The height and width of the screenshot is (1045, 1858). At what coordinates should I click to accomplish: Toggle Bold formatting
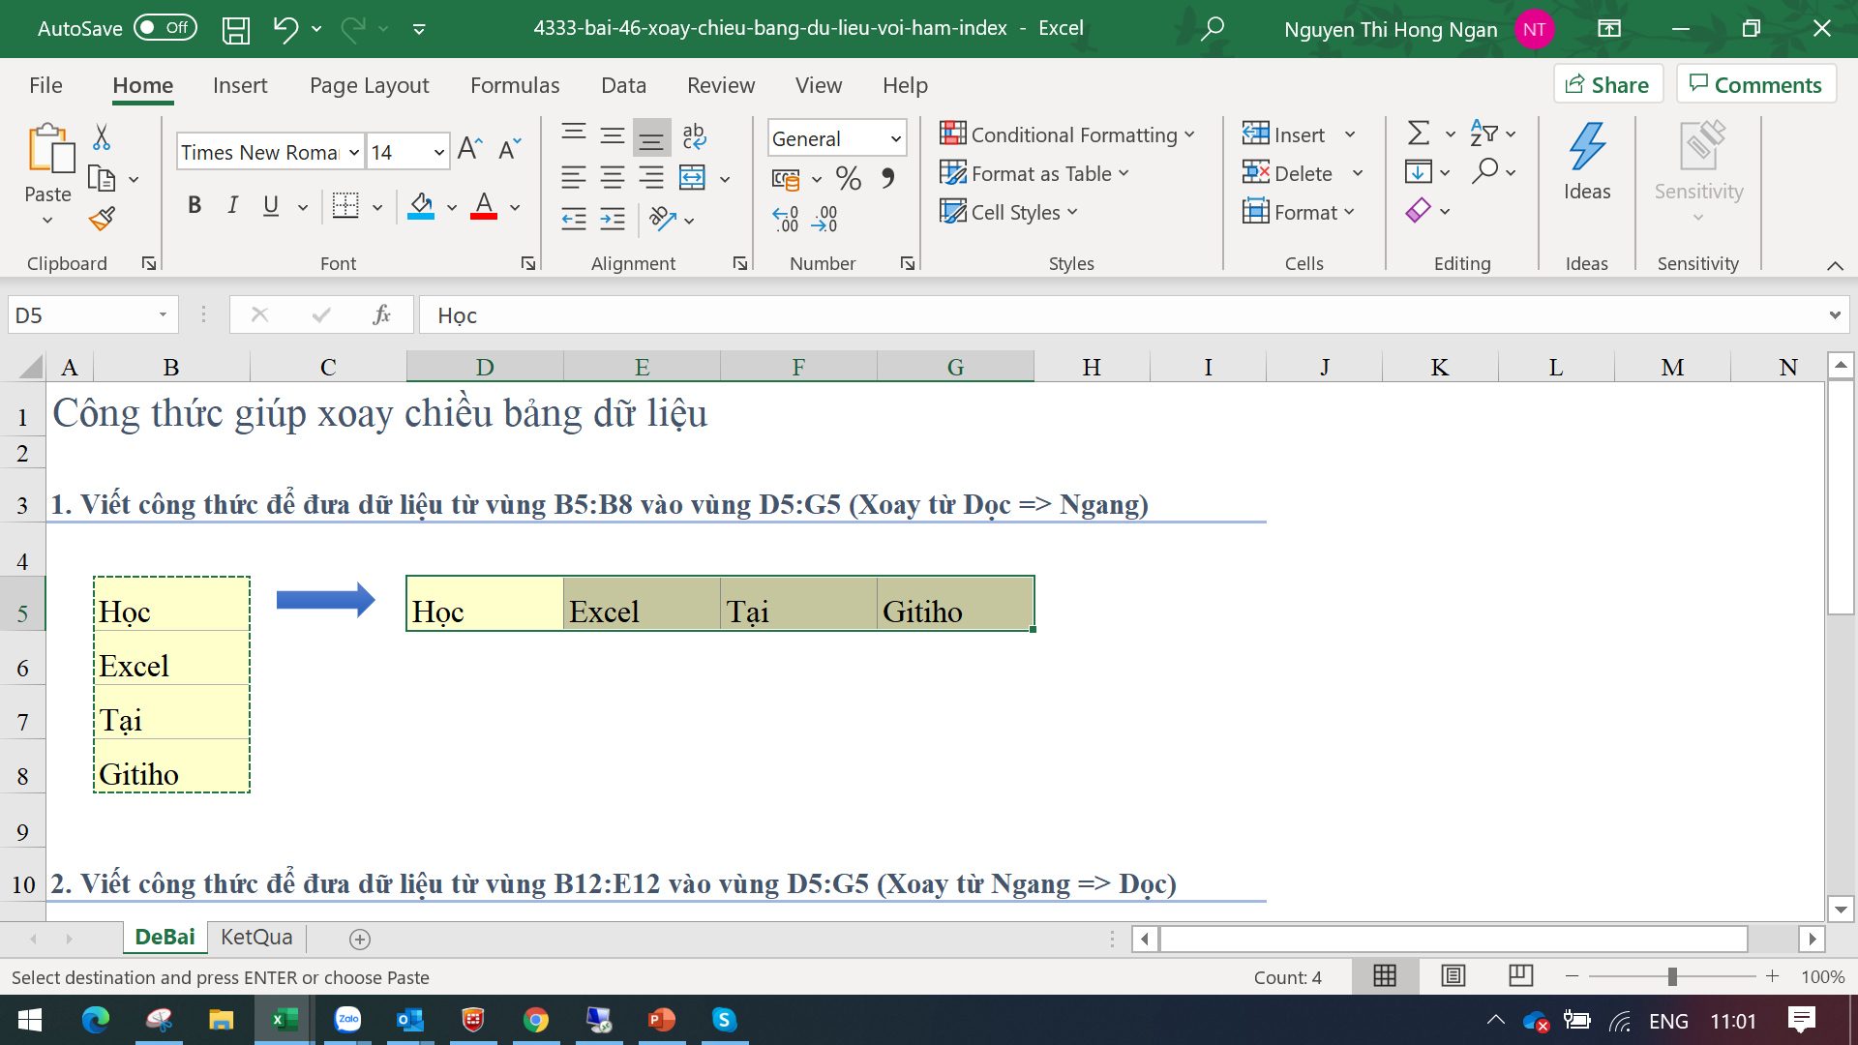(195, 205)
